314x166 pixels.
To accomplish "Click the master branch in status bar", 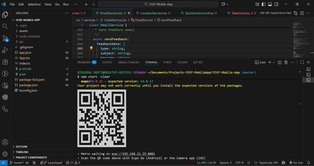I will 16,163.
